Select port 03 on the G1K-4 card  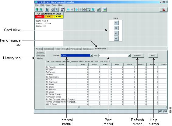click(116, 33)
